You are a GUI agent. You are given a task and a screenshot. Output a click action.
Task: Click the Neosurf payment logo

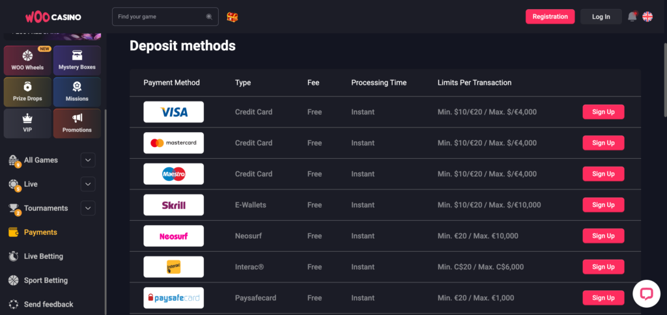click(173, 236)
